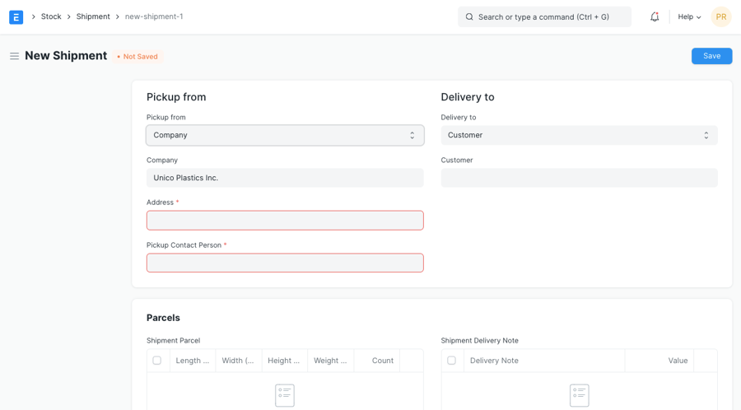The height and width of the screenshot is (410, 741).
Task: Click the Save button
Action: coord(711,56)
